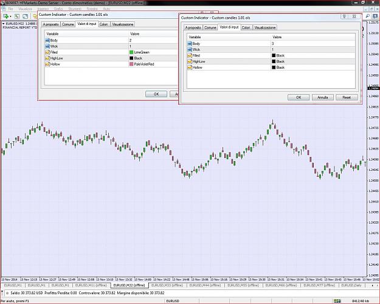Switch to EURUSD,M77 (offline) chart tab
380x304 pixels.
[319, 285]
